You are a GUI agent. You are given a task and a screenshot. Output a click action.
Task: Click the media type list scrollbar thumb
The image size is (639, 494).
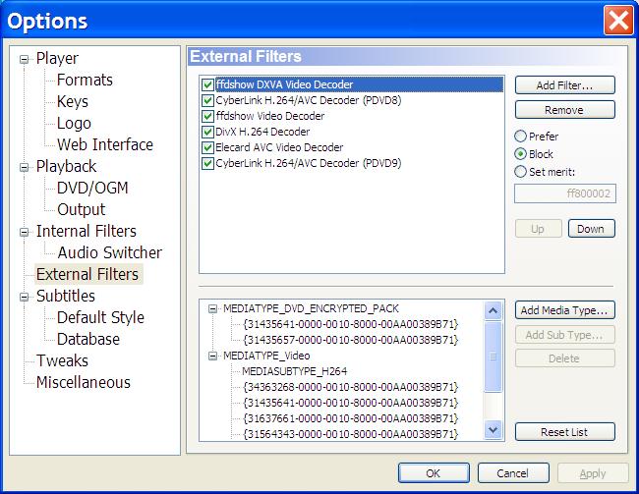click(x=494, y=357)
